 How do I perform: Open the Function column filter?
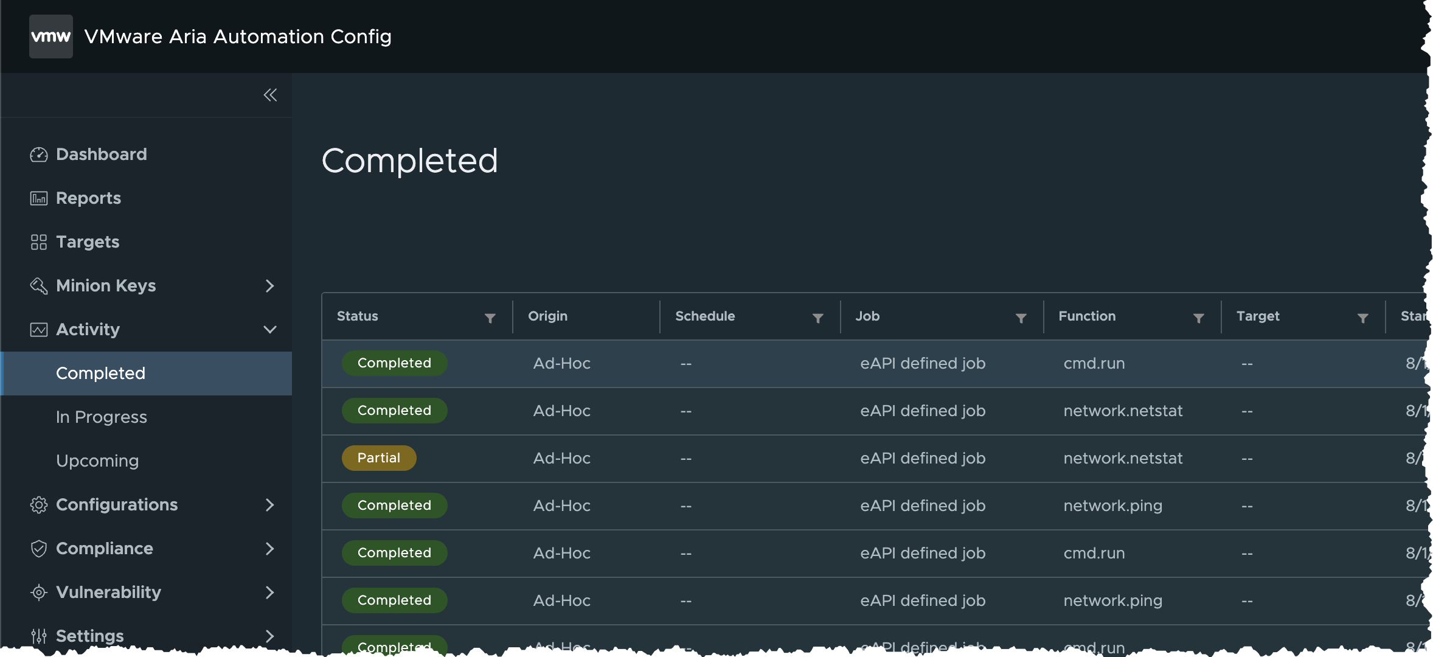point(1199,318)
